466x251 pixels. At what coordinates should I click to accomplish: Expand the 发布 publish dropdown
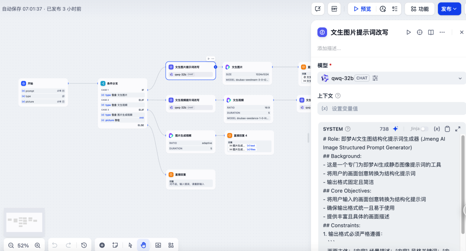point(449,9)
